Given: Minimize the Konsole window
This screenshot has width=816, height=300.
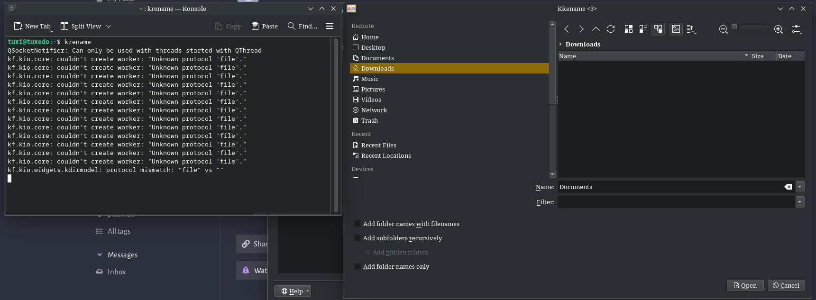Looking at the screenshot, I should coord(311,9).
